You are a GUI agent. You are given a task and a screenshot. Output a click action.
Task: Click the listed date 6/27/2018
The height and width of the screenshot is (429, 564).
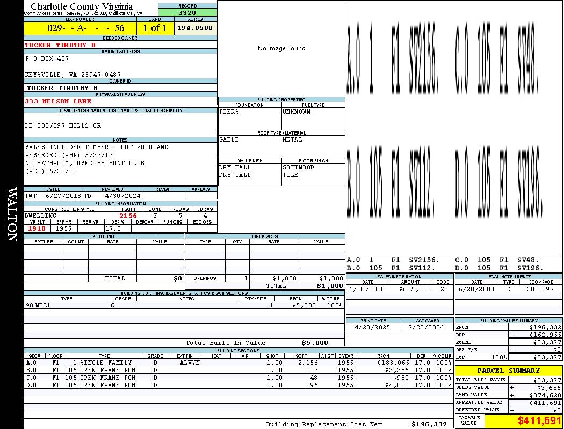click(63, 196)
